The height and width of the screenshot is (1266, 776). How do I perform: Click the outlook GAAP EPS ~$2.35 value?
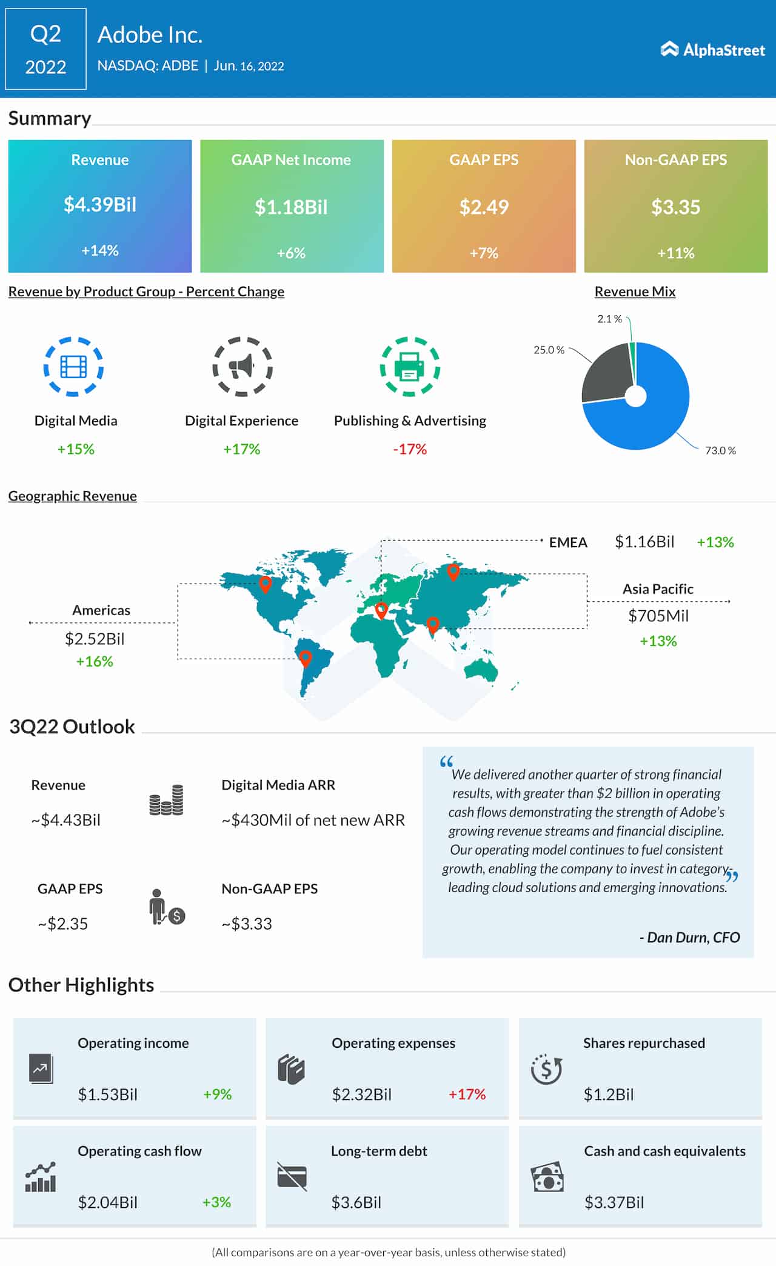pyautogui.click(x=63, y=924)
